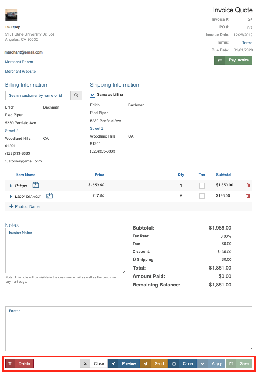Enable tax for the Palapa item
The width and height of the screenshot is (258, 373).
click(x=202, y=186)
